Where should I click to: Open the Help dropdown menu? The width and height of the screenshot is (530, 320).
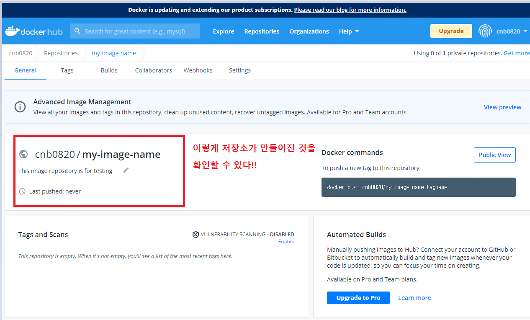(x=349, y=31)
